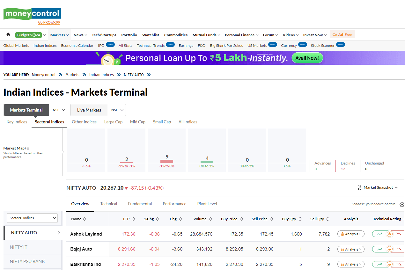
Task: Open Budget 2024 dropdown arrow
Action: [44, 35]
